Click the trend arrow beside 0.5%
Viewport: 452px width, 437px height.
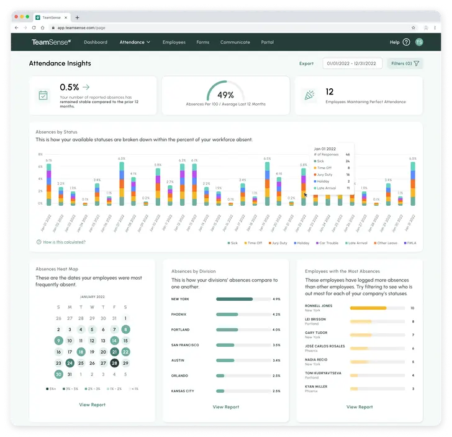click(86, 87)
